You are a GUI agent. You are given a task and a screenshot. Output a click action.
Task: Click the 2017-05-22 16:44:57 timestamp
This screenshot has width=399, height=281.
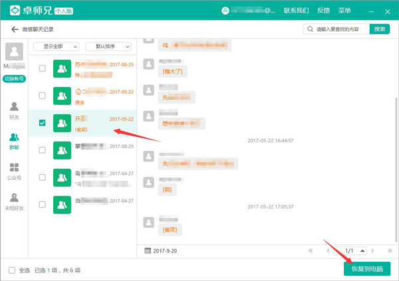click(271, 140)
